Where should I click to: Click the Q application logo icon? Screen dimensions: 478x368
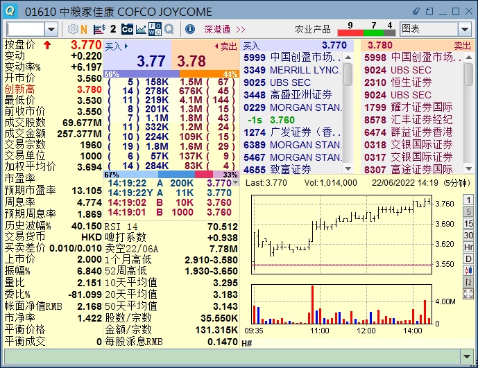(10, 11)
